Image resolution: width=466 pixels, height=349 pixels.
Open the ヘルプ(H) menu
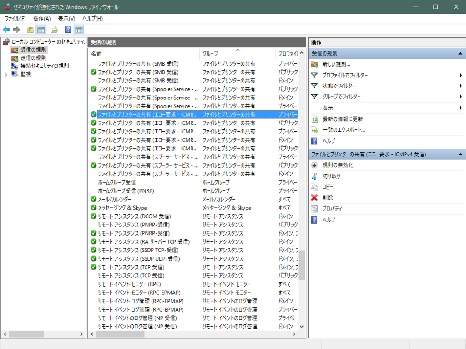click(92, 19)
